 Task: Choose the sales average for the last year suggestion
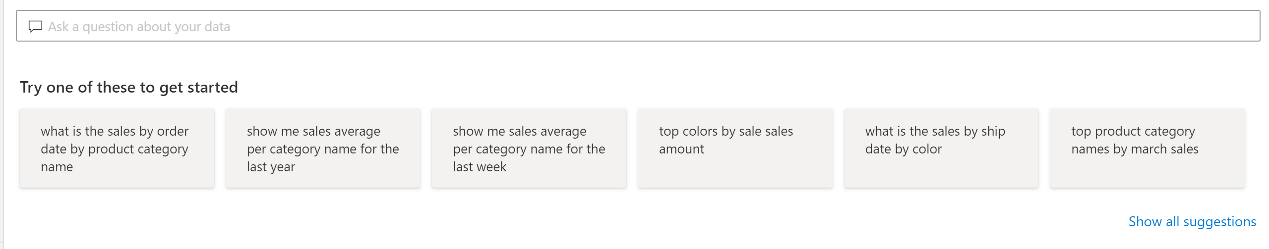323,149
